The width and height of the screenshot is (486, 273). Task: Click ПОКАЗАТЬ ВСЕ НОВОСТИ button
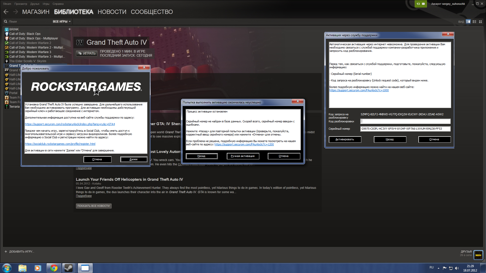(x=94, y=206)
